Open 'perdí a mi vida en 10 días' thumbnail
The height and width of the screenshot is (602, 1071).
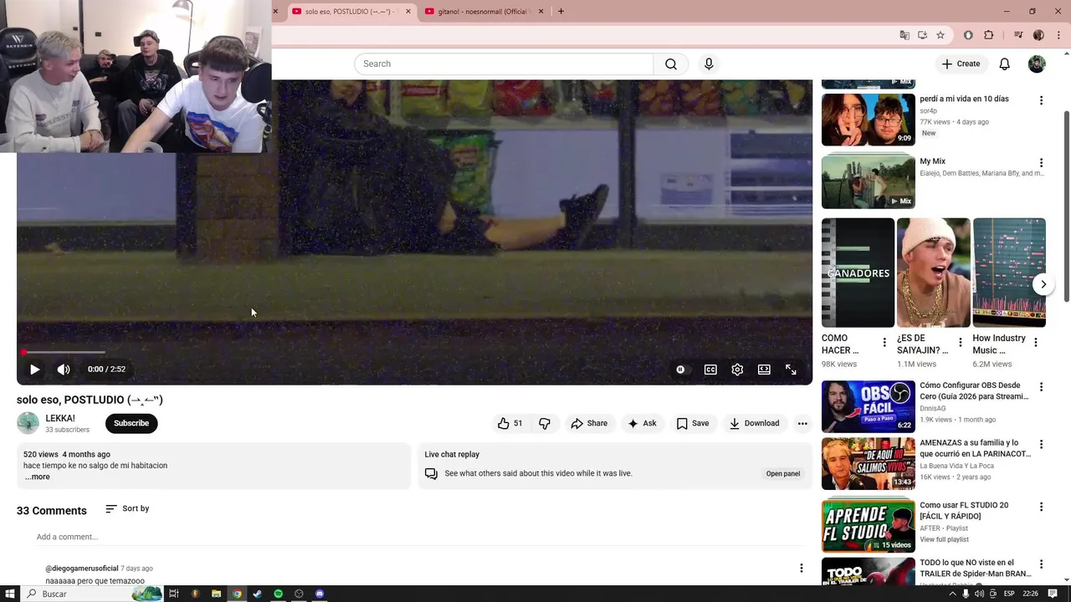(x=868, y=120)
